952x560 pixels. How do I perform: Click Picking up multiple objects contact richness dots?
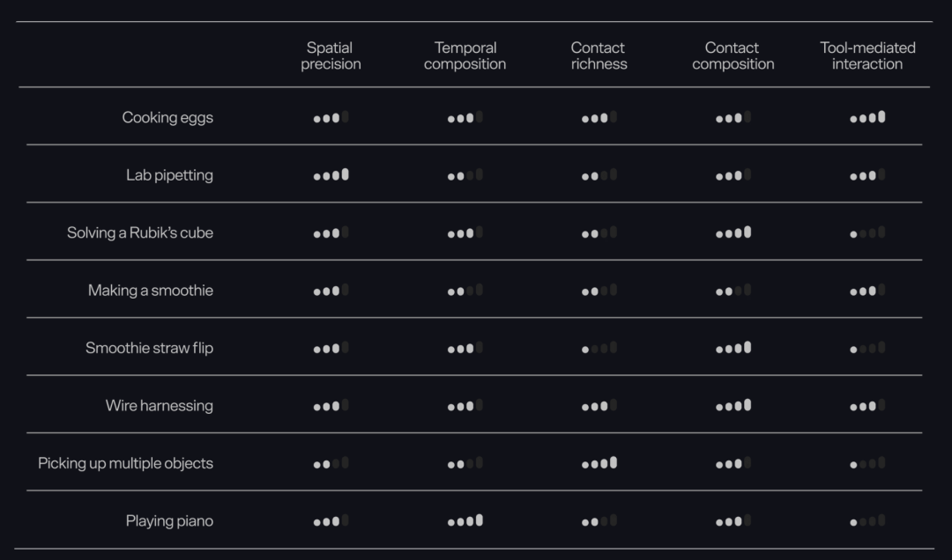(599, 463)
